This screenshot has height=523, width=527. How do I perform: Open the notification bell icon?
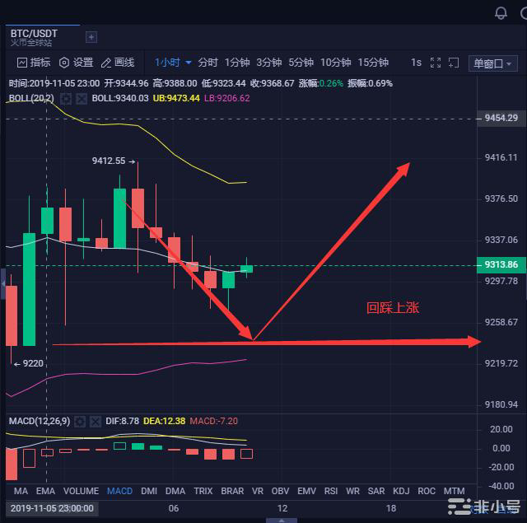click(x=501, y=13)
